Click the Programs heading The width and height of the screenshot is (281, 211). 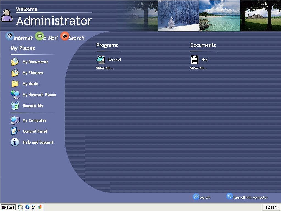pos(107,45)
